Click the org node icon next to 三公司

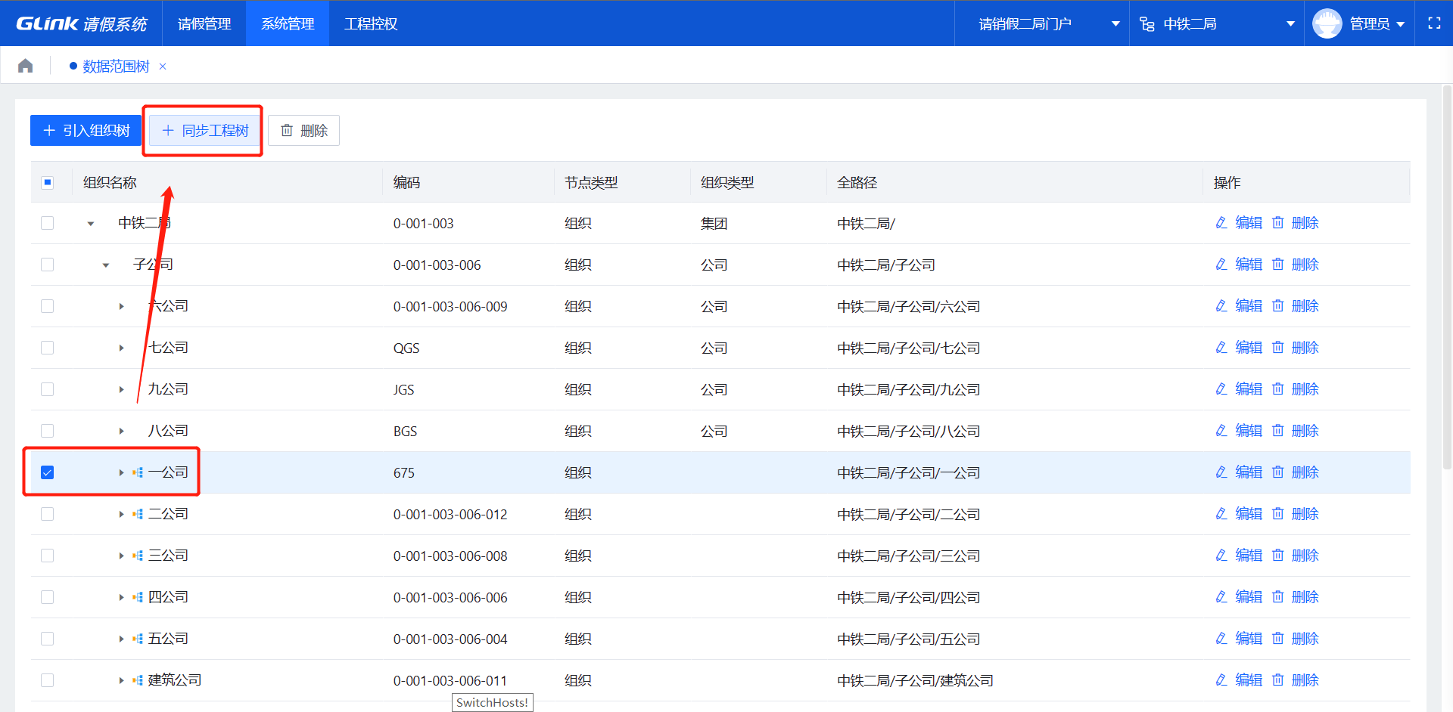[x=138, y=556]
